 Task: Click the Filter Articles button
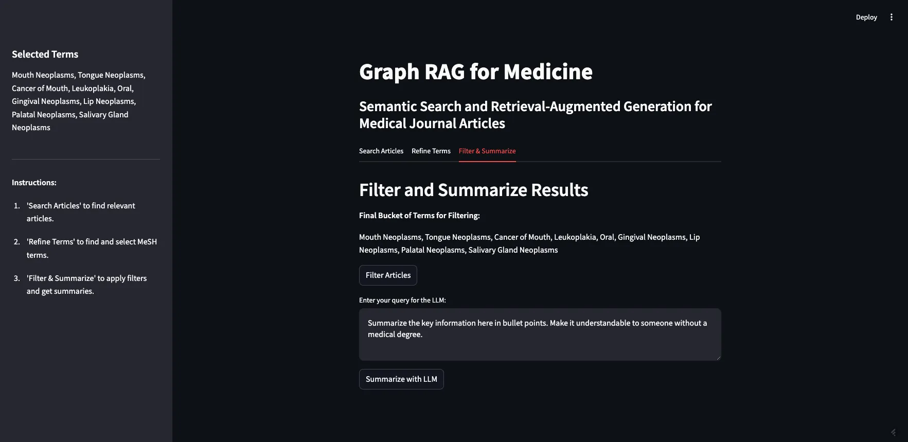click(388, 275)
